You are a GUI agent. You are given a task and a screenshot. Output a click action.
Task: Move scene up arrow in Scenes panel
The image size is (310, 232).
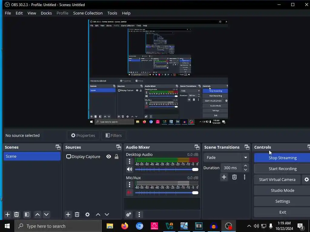coord(37,214)
